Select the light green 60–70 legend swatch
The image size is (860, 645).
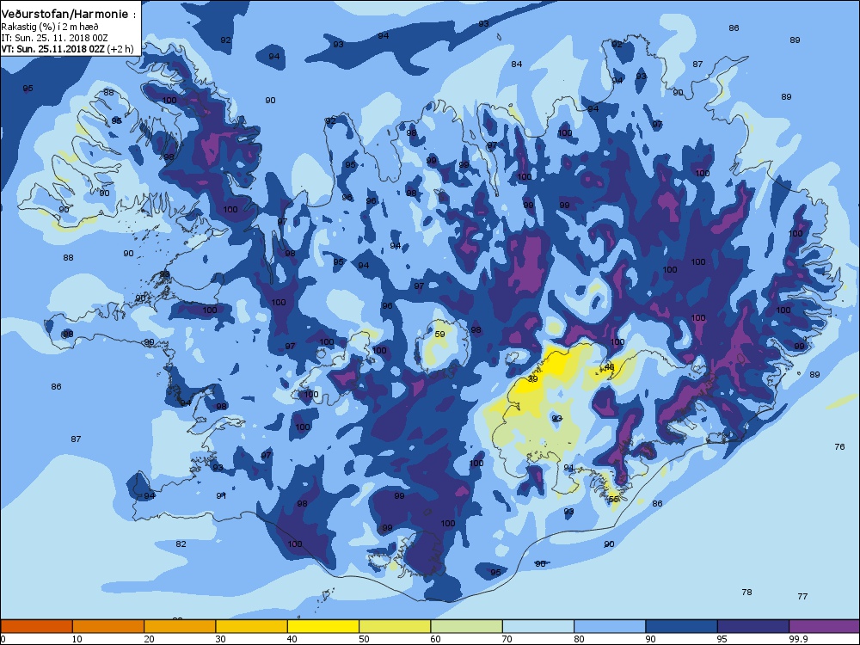tap(467, 626)
